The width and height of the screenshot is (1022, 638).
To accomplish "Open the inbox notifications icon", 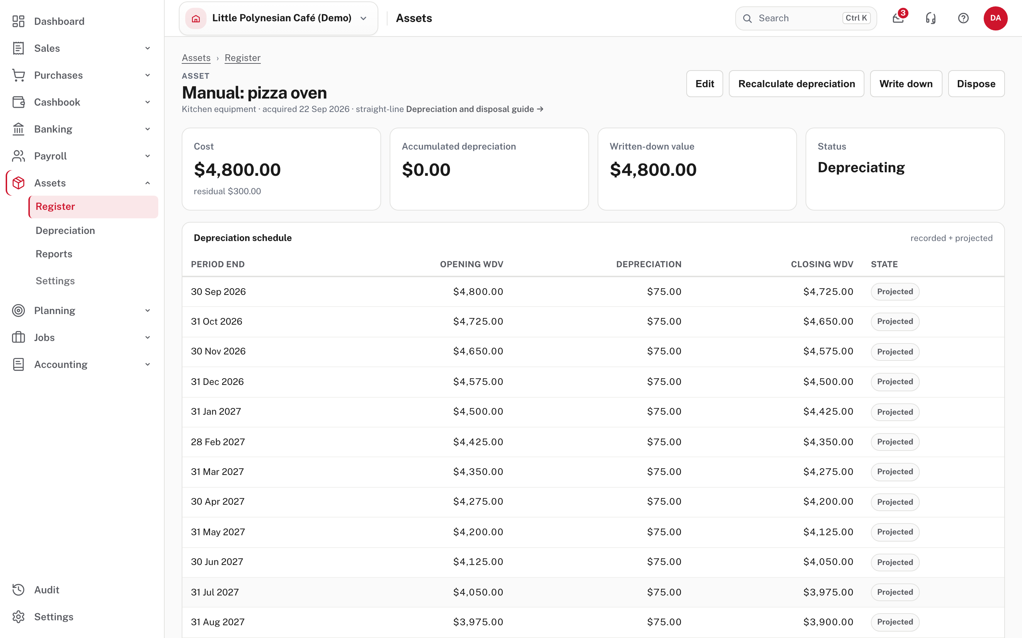I will 898,18.
